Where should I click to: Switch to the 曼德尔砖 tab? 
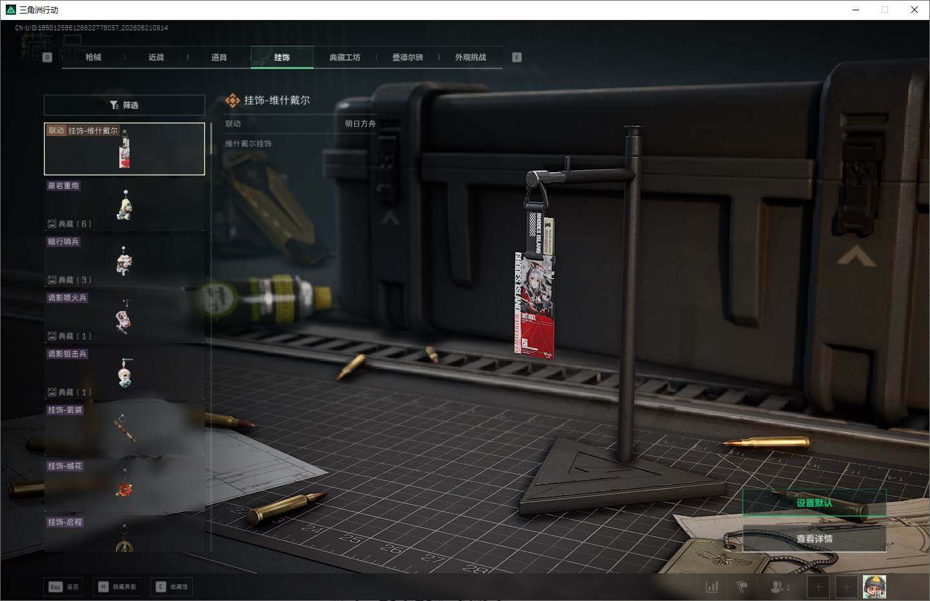click(x=408, y=57)
